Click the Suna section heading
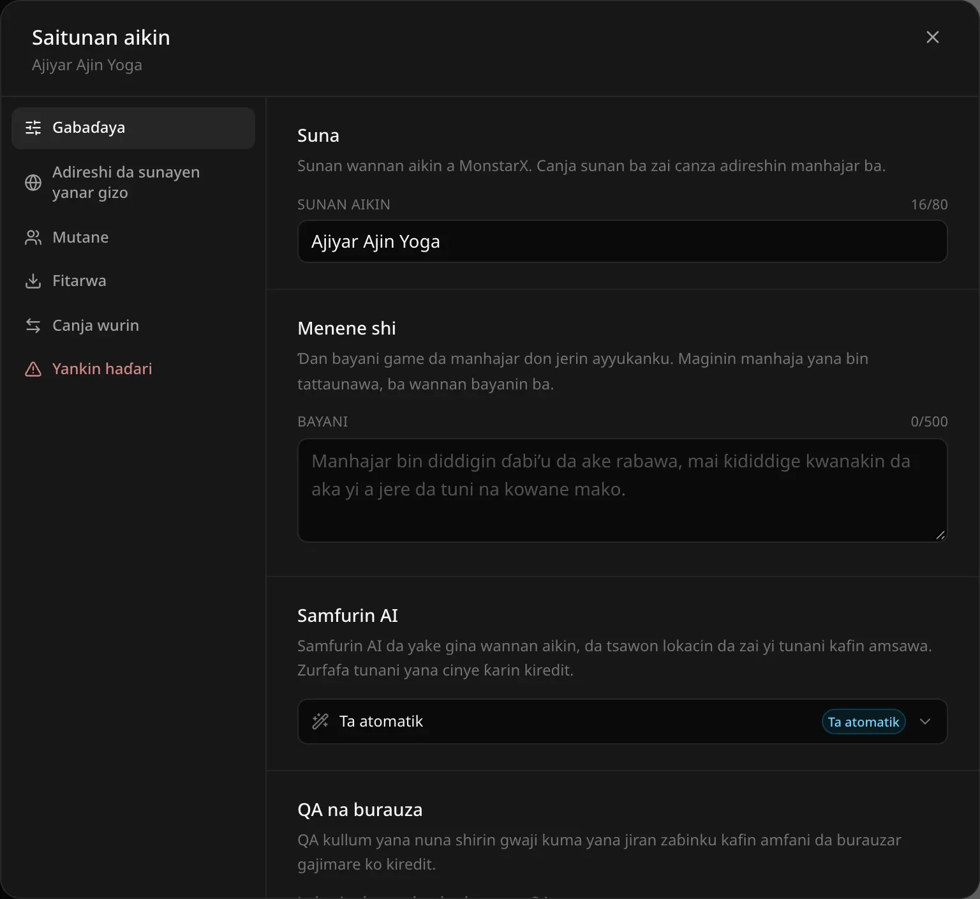This screenshot has width=980, height=899. 318,135
